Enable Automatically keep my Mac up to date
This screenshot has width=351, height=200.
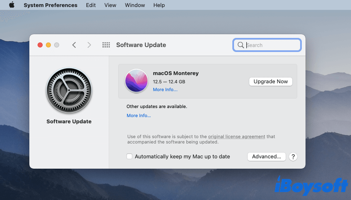coord(129,157)
